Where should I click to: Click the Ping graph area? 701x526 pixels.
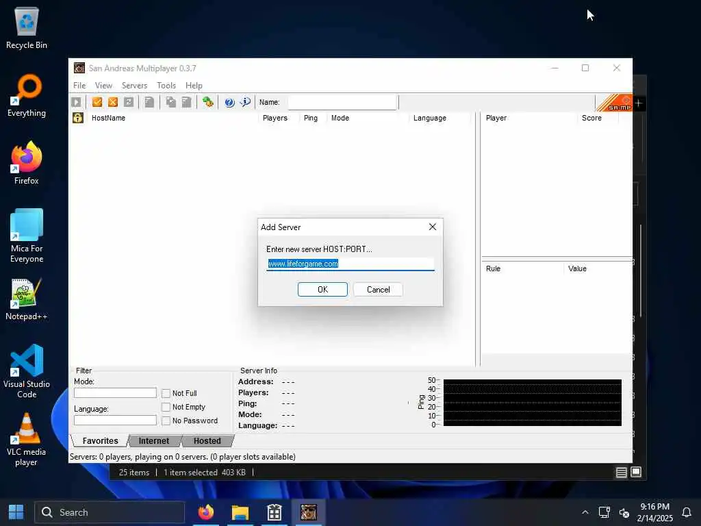click(532, 403)
